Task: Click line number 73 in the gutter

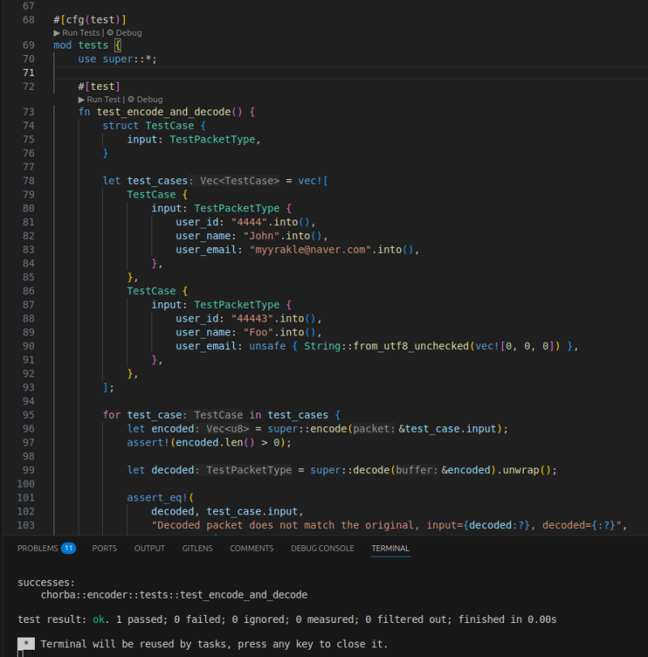Action: click(29, 112)
